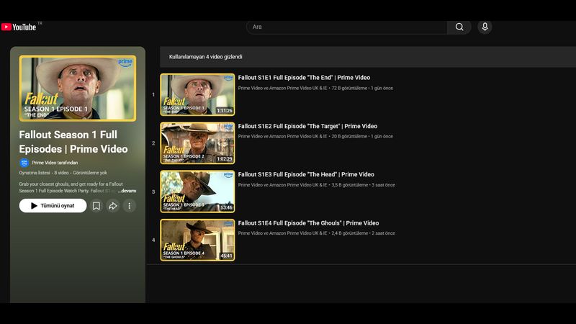
Task: Open title Fallout S1E4 Full Episode "The Ghouls"
Action: pos(308,223)
